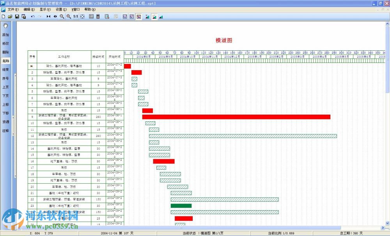The width and height of the screenshot is (390, 236).
Task: Create a new plan file from the toolbar
Action: click(4, 17)
